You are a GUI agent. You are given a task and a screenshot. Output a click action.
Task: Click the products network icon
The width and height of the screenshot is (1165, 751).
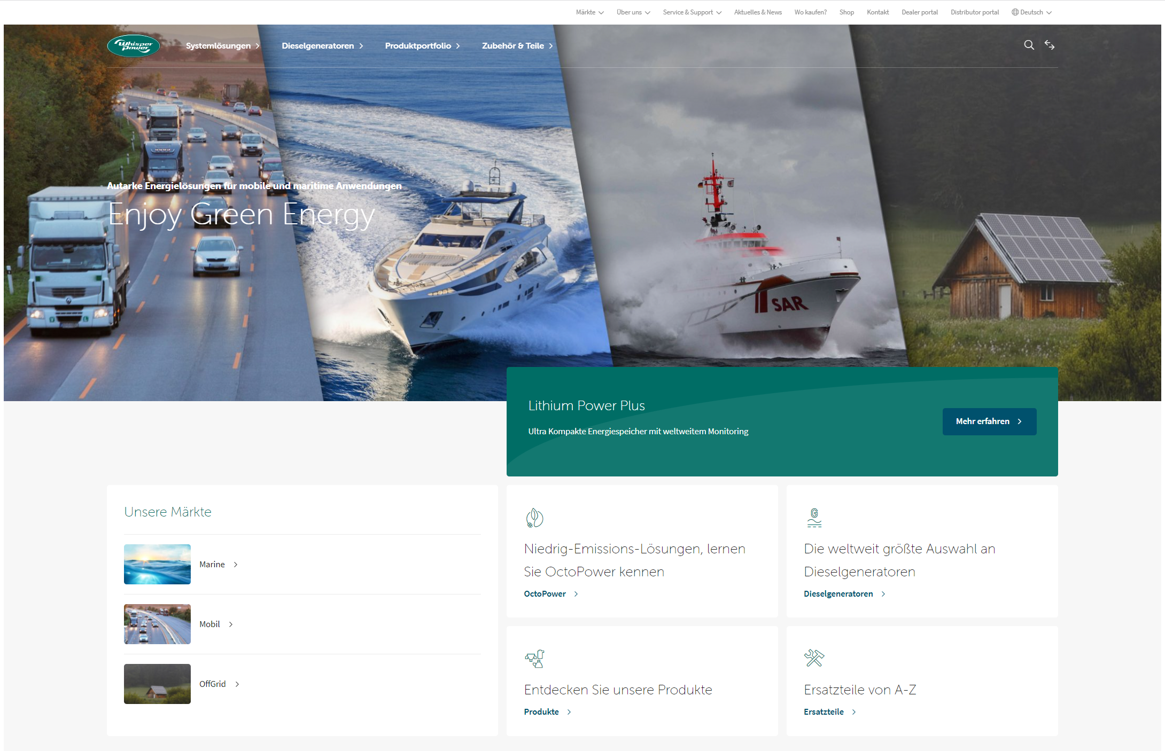click(534, 658)
